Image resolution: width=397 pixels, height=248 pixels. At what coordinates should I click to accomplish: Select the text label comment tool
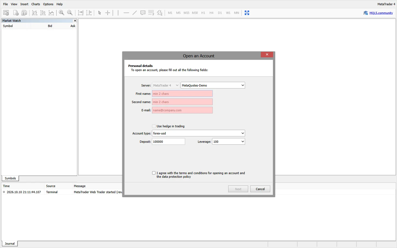pos(143,13)
